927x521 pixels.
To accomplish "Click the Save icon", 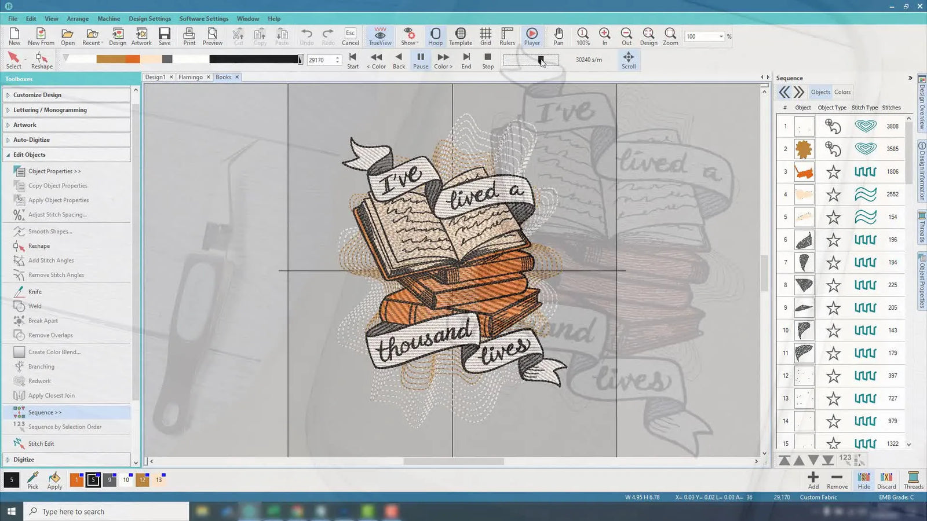I will click(x=165, y=36).
